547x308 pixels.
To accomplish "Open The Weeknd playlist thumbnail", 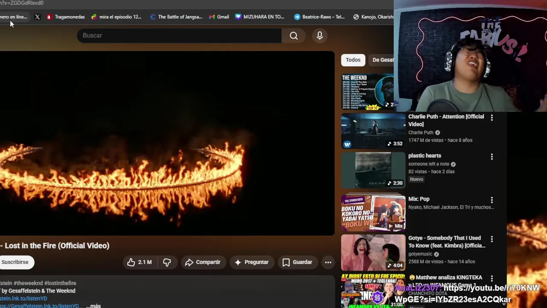I will point(367,92).
